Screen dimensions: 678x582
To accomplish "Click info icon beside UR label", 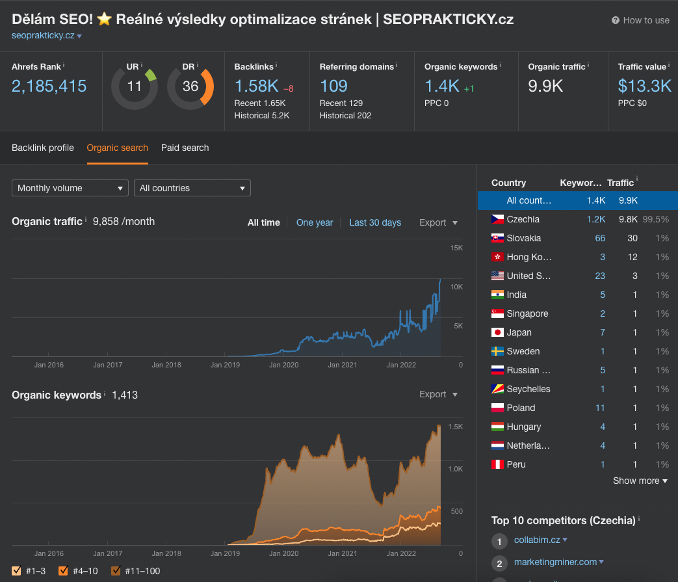I will tap(142, 65).
